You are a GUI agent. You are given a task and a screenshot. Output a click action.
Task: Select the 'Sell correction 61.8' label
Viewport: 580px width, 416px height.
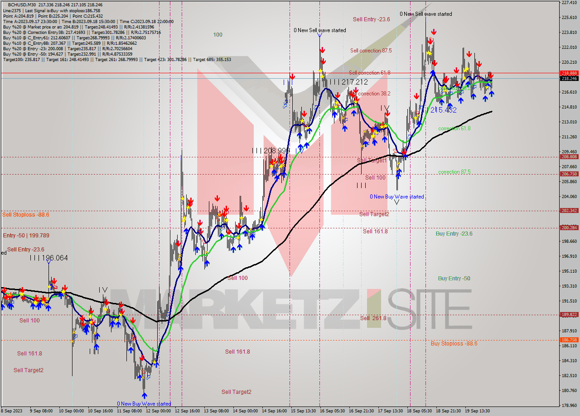(369, 73)
